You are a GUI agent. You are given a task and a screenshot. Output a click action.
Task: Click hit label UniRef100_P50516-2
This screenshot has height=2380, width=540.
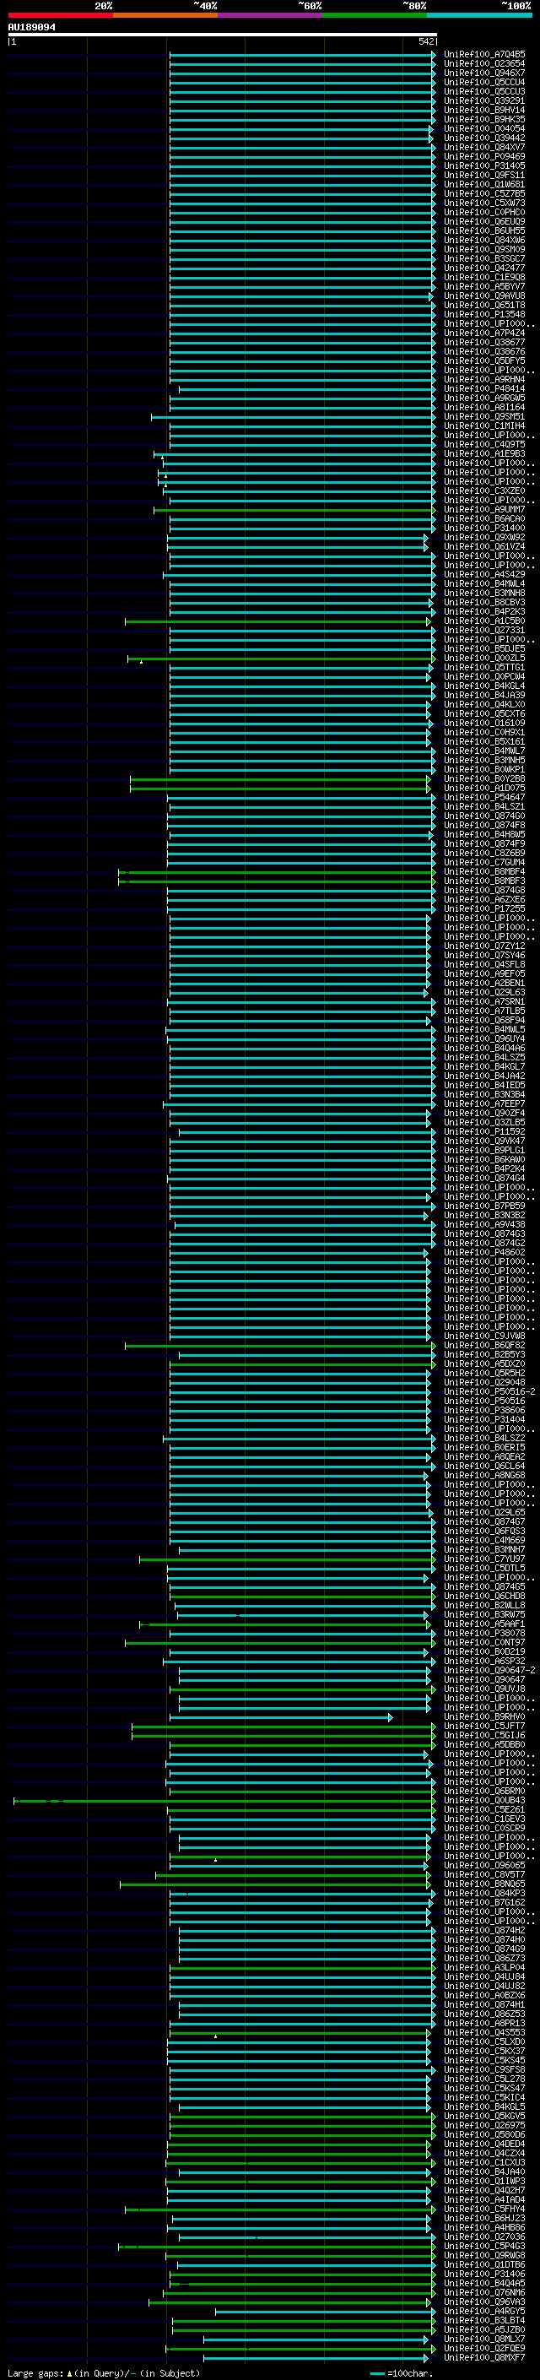pos(490,1392)
